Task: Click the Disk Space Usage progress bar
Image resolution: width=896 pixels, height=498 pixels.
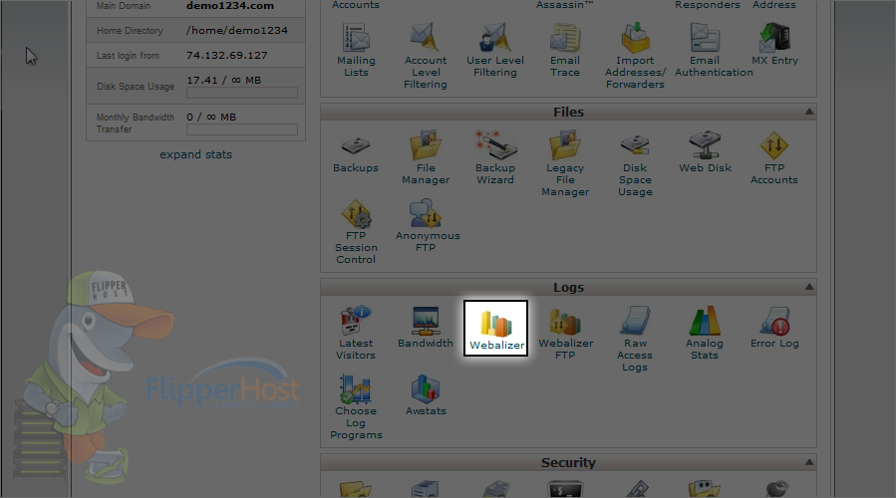Action: pyautogui.click(x=242, y=93)
